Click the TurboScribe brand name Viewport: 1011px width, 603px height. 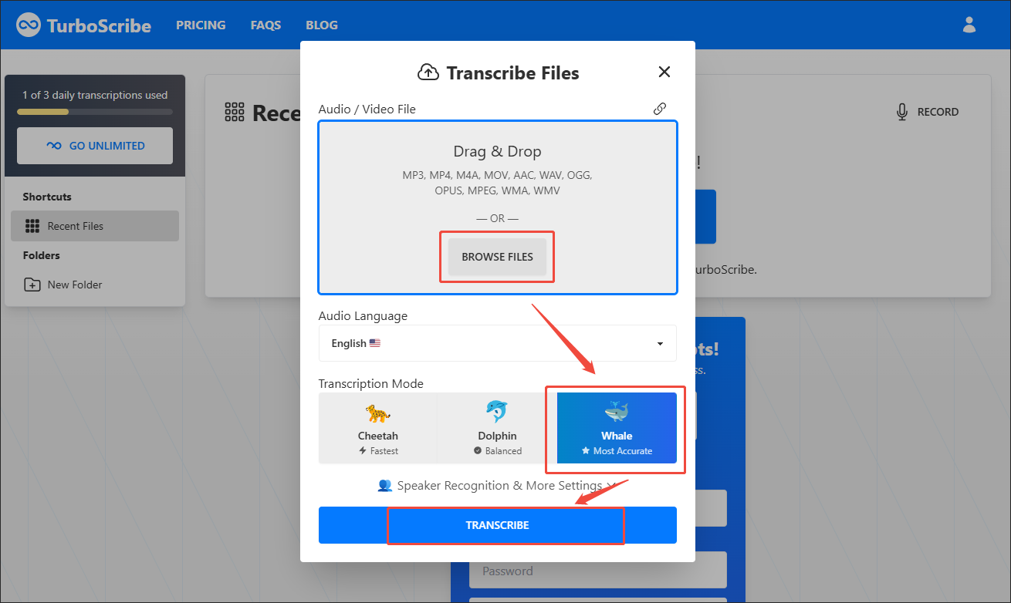coord(99,25)
